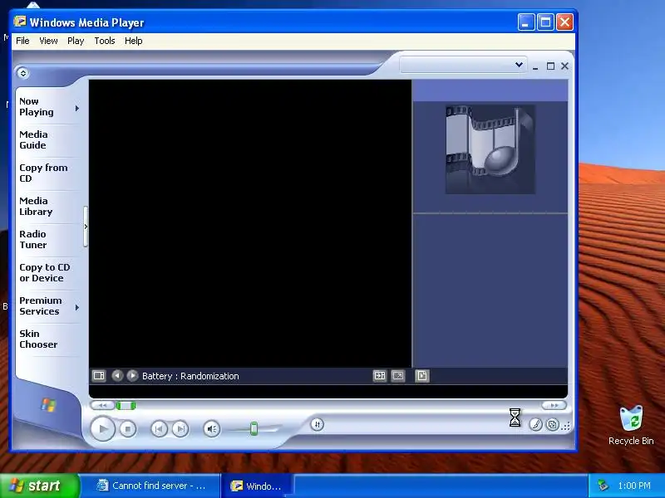Image resolution: width=665 pixels, height=498 pixels.
Task: Open Radio Tuner
Action: tap(33, 239)
